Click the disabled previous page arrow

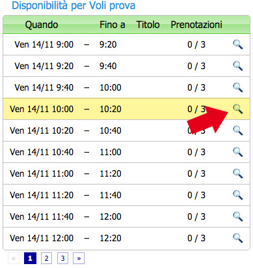[14, 258]
